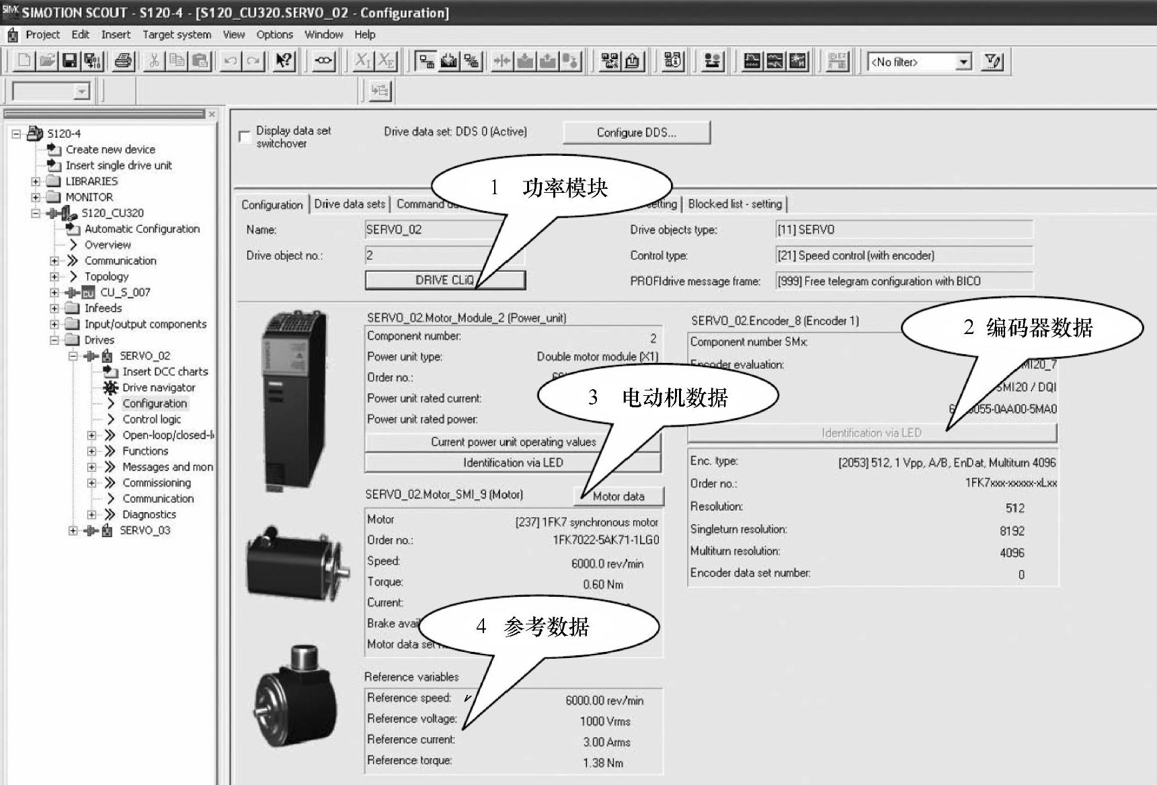Enable Display data set switchover checkbox

[x=245, y=136]
